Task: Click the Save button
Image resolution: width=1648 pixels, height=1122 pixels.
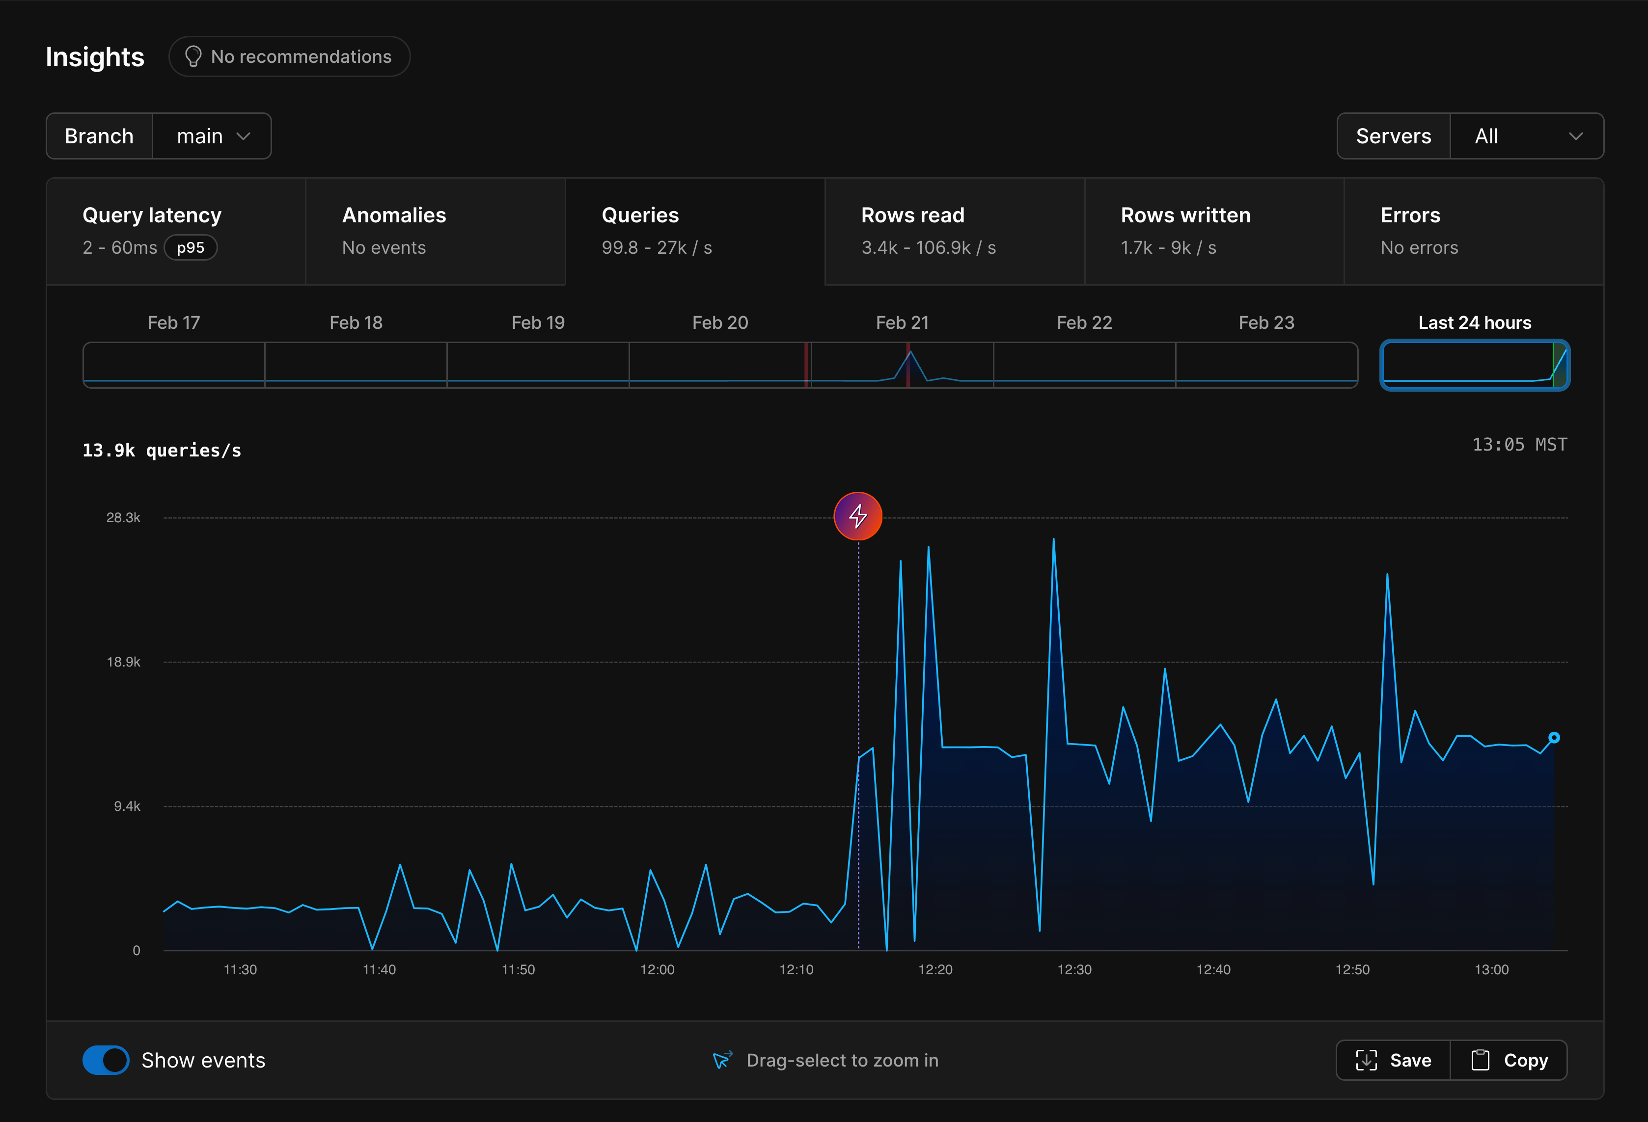Action: pyautogui.click(x=1391, y=1060)
